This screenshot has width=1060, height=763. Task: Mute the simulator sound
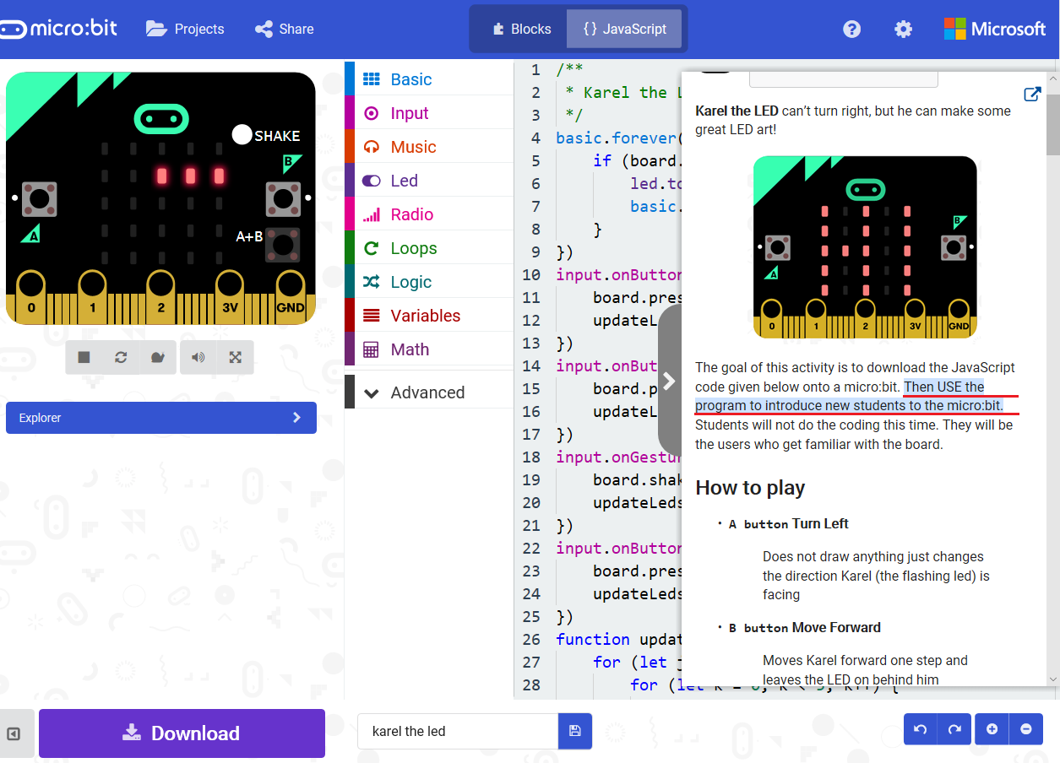[197, 357]
